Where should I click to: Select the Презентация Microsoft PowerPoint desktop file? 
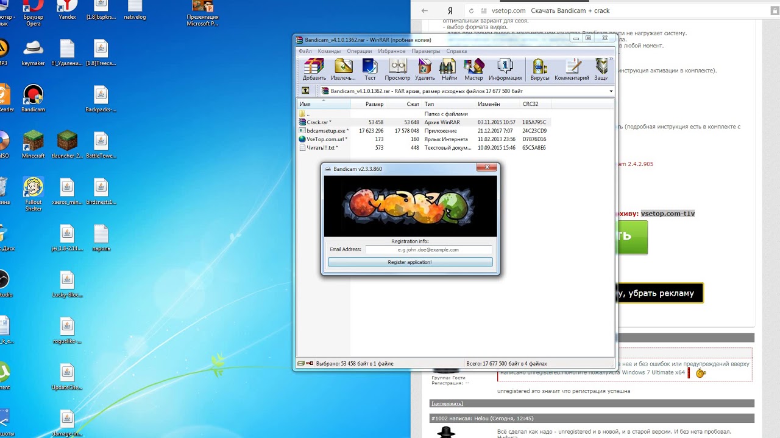[202, 13]
